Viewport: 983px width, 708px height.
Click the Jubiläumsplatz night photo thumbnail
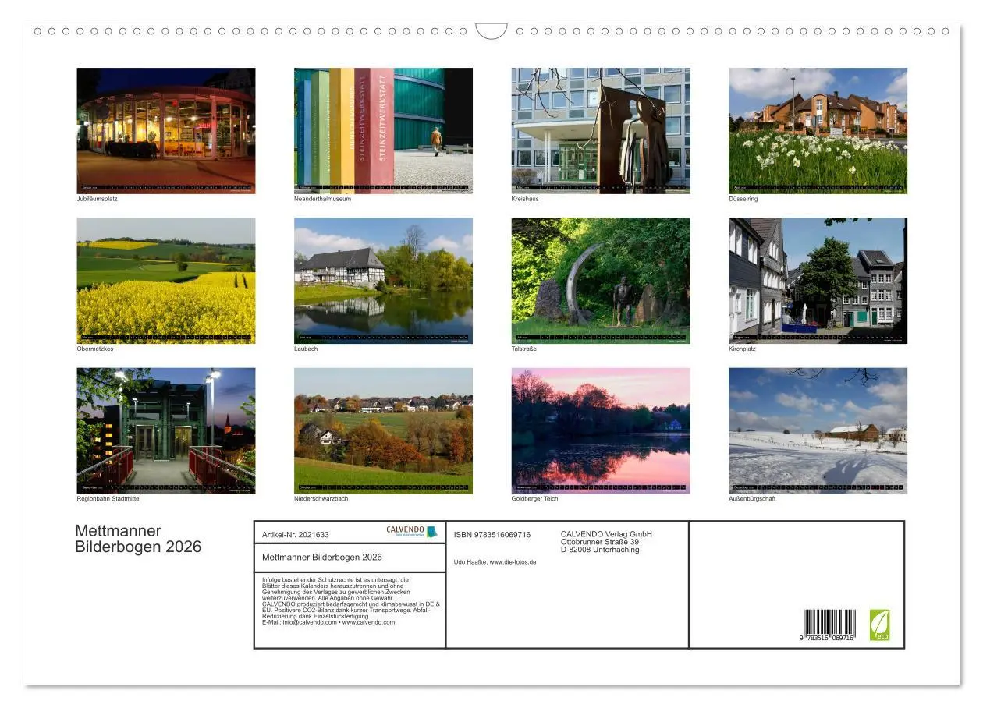point(165,130)
